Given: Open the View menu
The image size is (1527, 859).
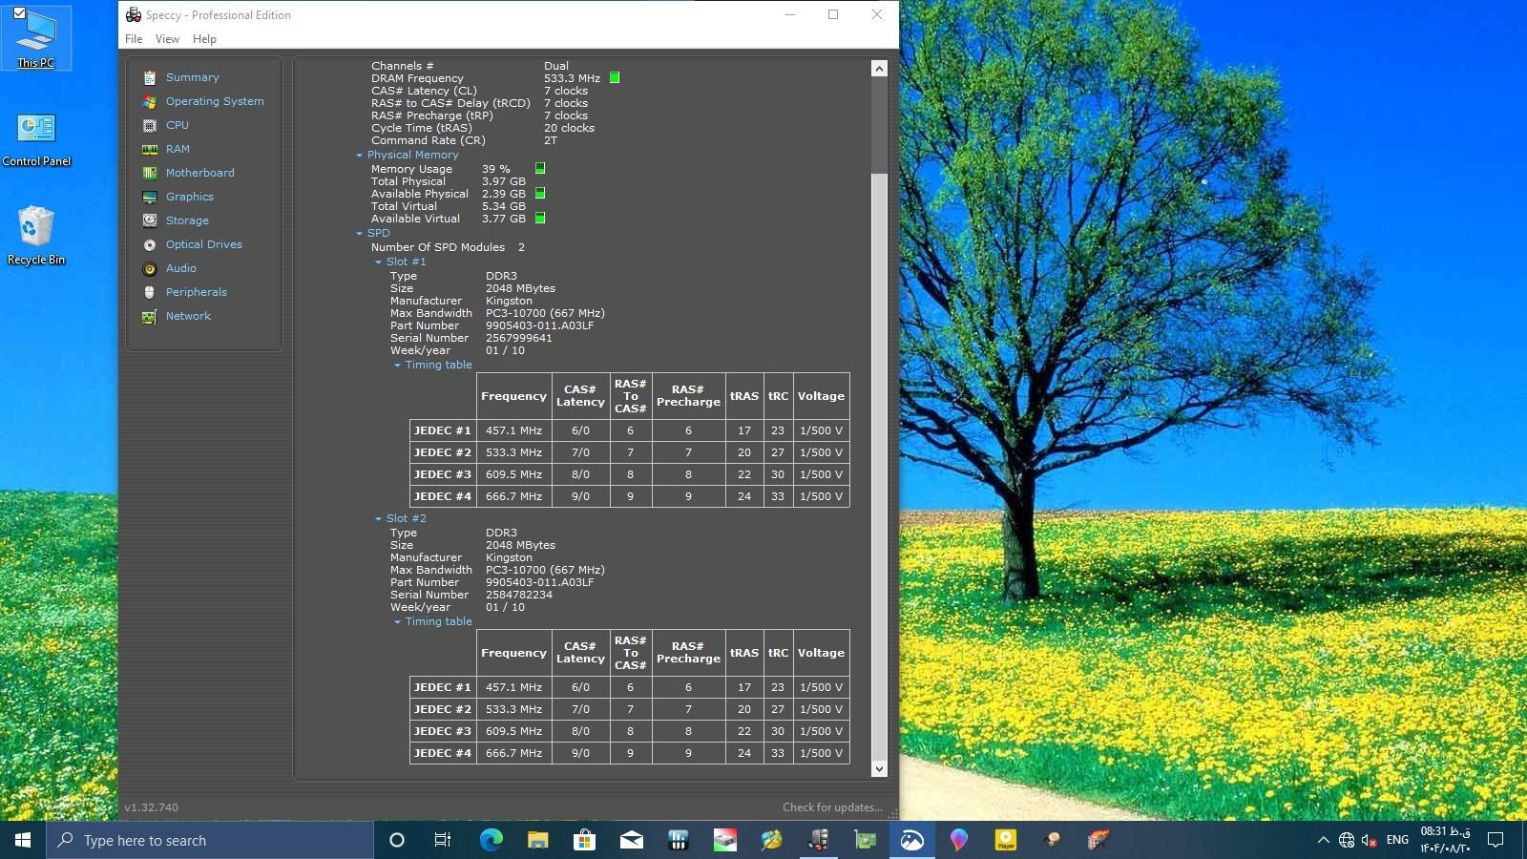Looking at the screenshot, I should pyautogui.click(x=167, y=39).
